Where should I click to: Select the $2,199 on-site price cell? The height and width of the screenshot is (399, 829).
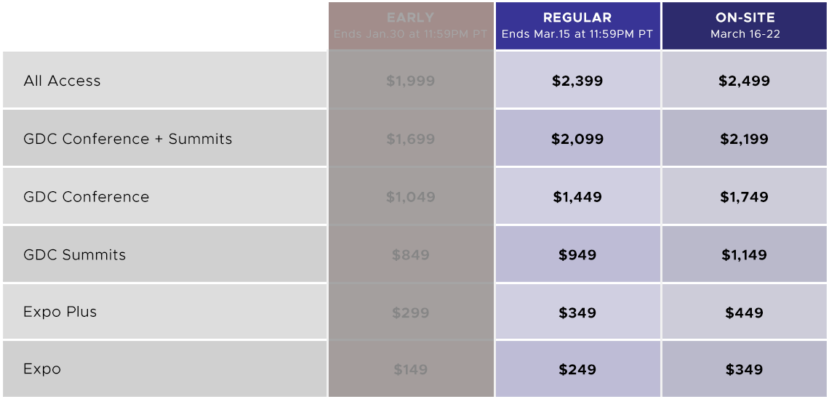(x=745, y=139)
